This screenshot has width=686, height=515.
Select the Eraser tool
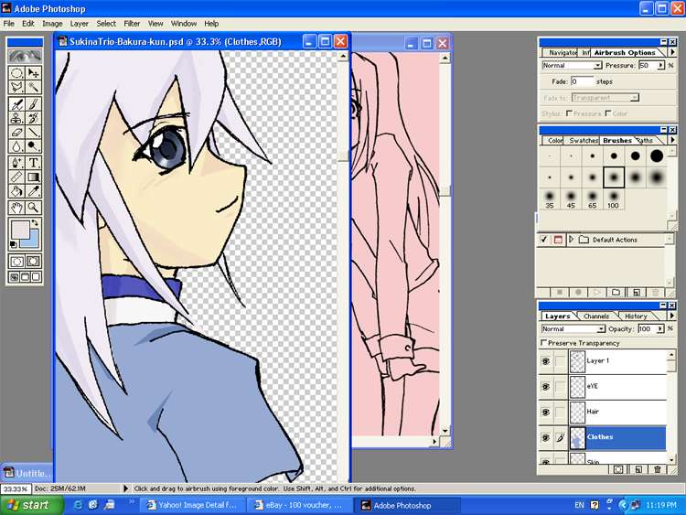(16, 132)
